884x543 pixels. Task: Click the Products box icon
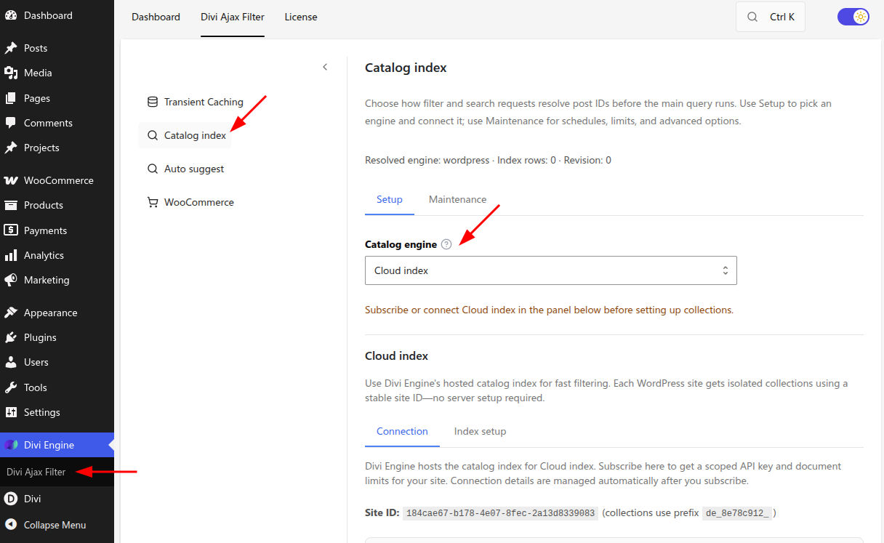pyautogui.click(x=11, y=205)
